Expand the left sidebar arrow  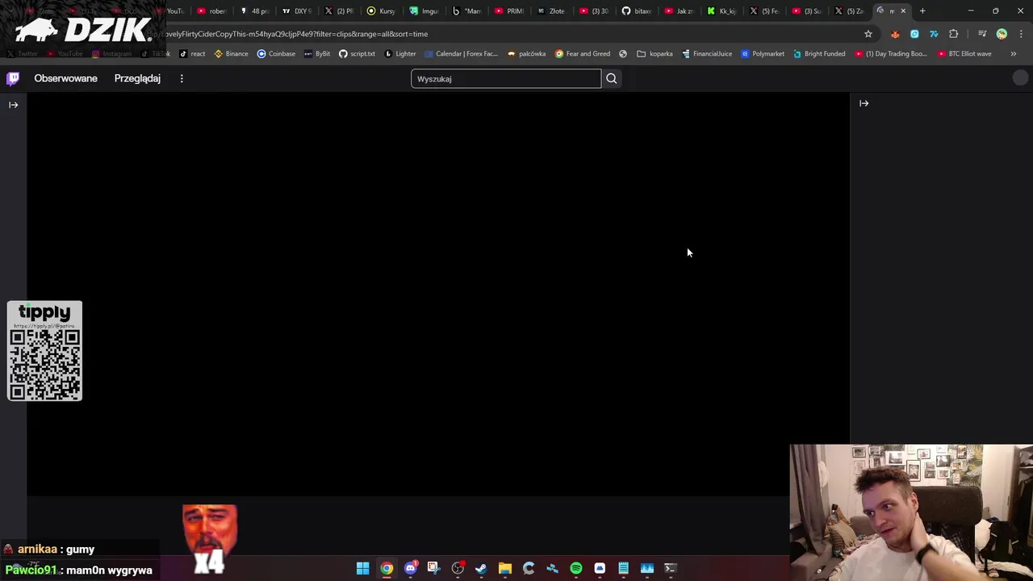click(13, 104)
